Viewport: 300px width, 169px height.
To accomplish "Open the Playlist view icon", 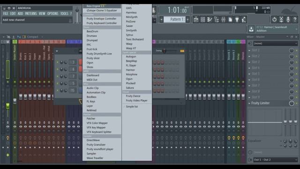I will click(196, 20).
